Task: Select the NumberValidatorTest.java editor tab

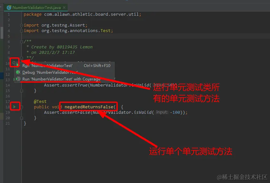Action: point(36,8)
